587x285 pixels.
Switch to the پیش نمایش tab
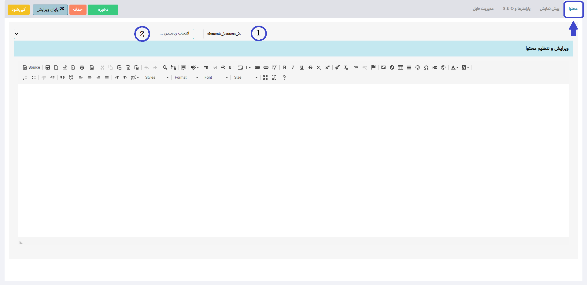tap(549, 9)
